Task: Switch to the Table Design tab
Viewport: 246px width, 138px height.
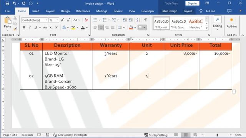Action: [169, 11]
